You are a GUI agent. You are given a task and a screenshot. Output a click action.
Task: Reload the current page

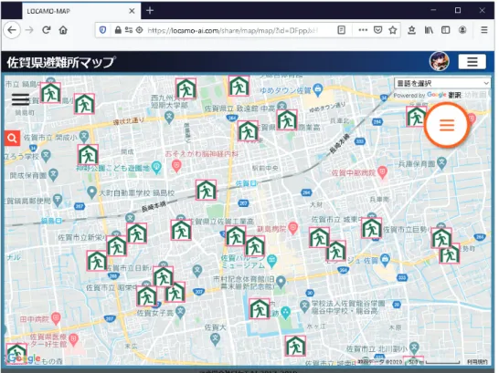point(47,30)
